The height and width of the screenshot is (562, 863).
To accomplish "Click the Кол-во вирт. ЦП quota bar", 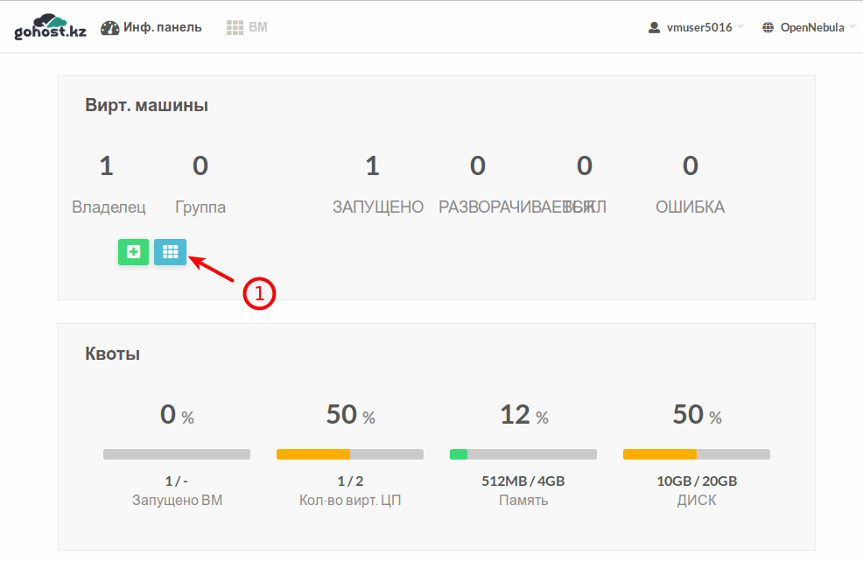I will (350, 454).
